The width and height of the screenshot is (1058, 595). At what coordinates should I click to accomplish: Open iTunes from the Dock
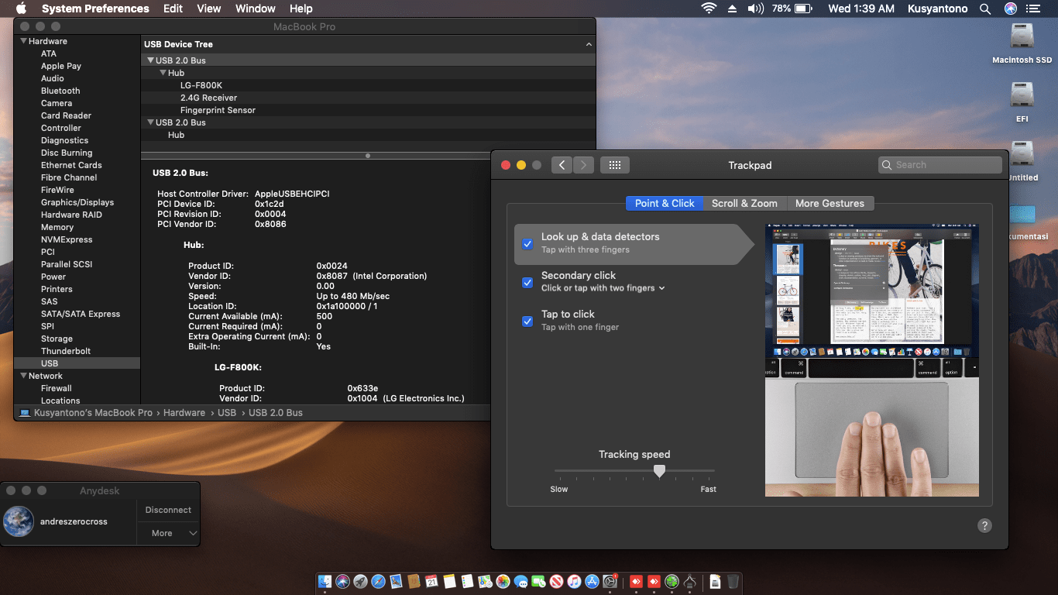click(x=574, y=582)
